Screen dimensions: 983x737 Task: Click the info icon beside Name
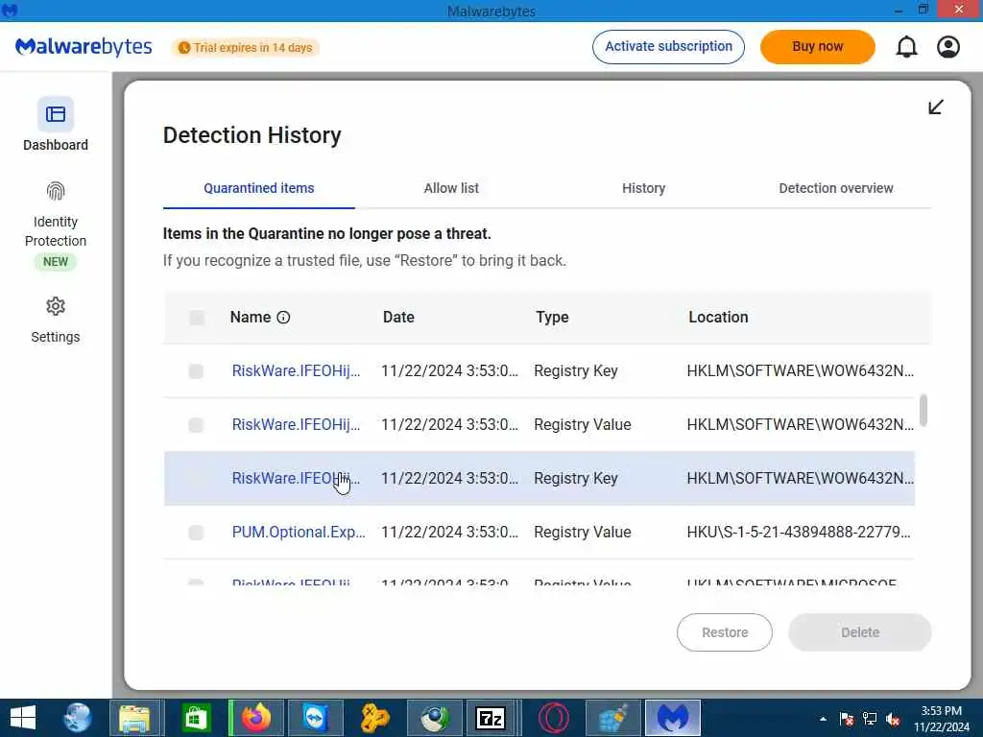(x=283, y=318)
